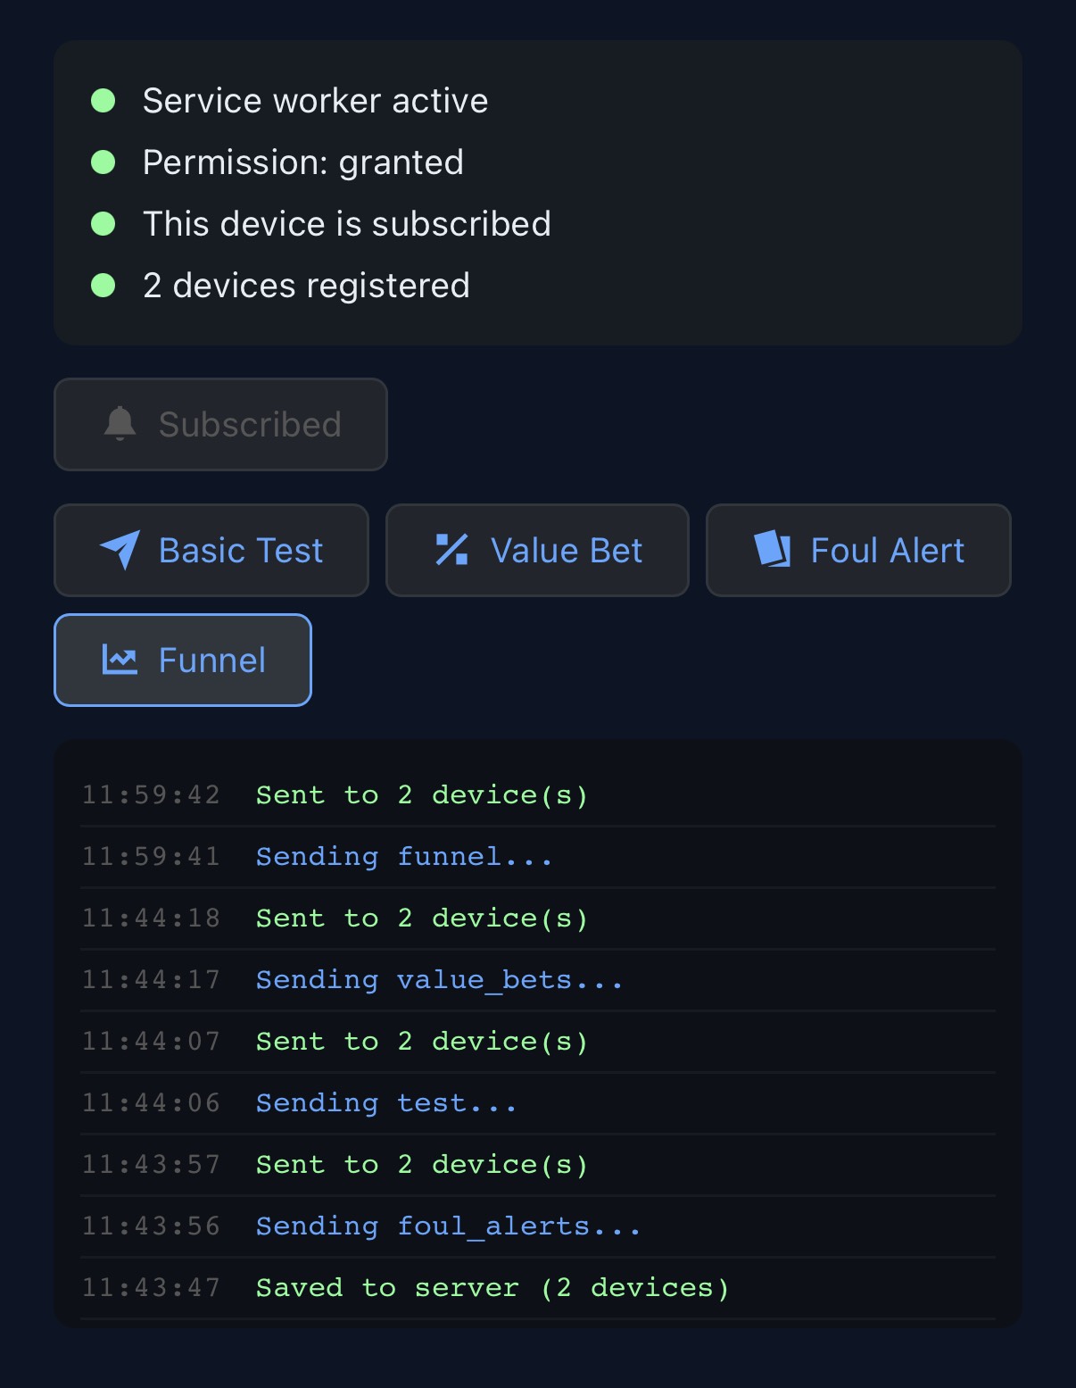Click the percent icon on Value Bet
The height and width of the screenshot is (1388, 1076).
point(453,550)
